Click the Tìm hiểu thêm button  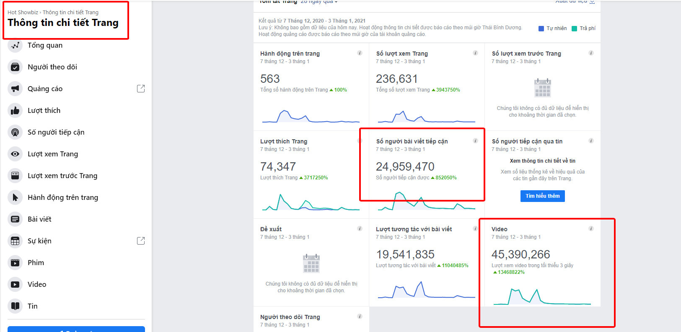(x=542, y=196)
